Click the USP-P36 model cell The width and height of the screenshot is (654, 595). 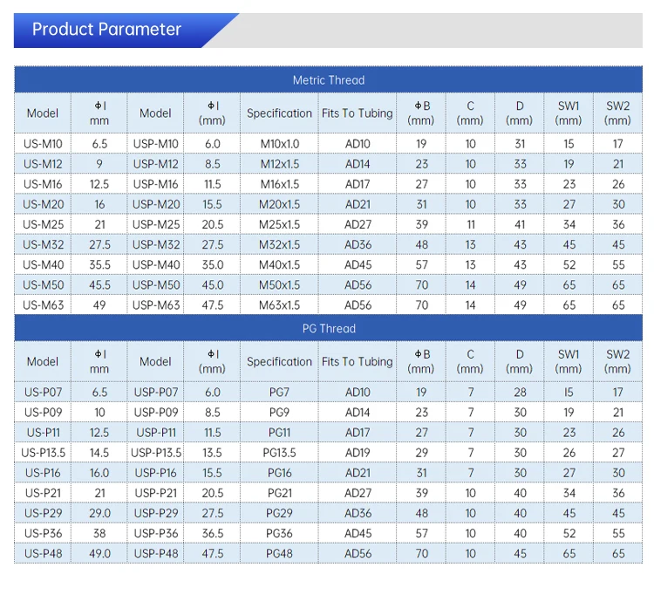(155, 533)
